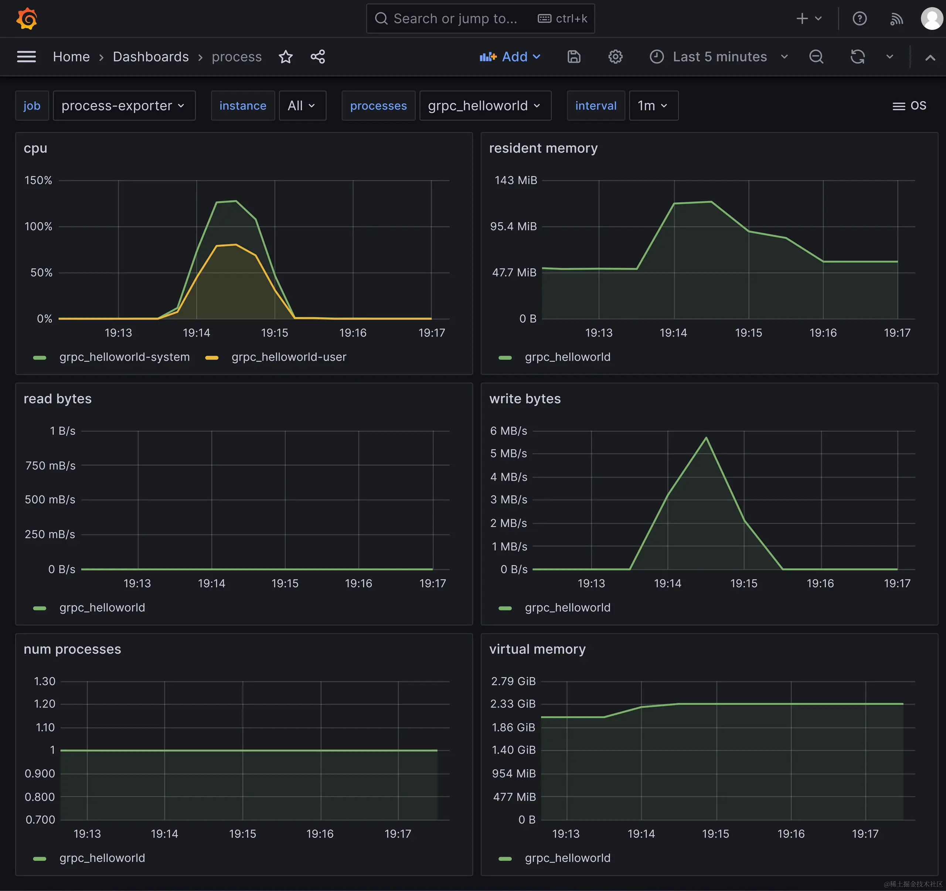Go to Dashboards in breadcrumb
The height and width of the screenshot is (891, 946).
click(x=150, y=57)
